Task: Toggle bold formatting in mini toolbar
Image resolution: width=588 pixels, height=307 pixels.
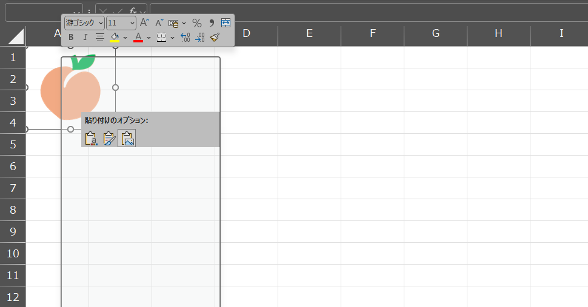Action: tap(71, 38)
